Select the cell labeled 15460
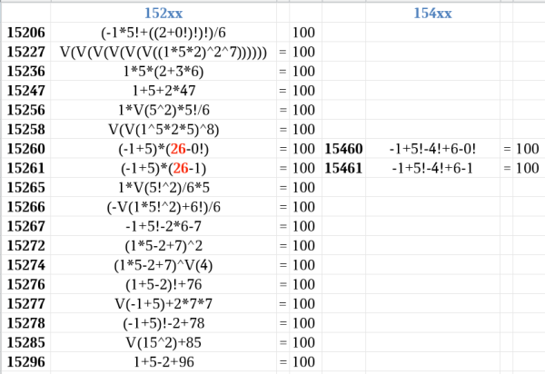545x374 pixels. 343,149
